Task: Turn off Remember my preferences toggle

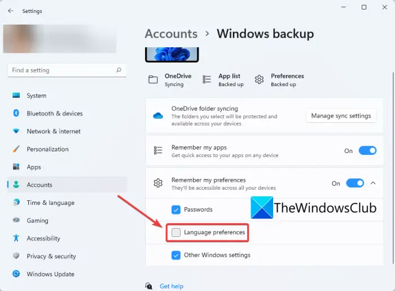Action: [x=355, y=183]
